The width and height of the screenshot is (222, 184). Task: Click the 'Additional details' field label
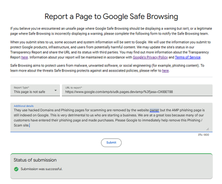(24, 106)
